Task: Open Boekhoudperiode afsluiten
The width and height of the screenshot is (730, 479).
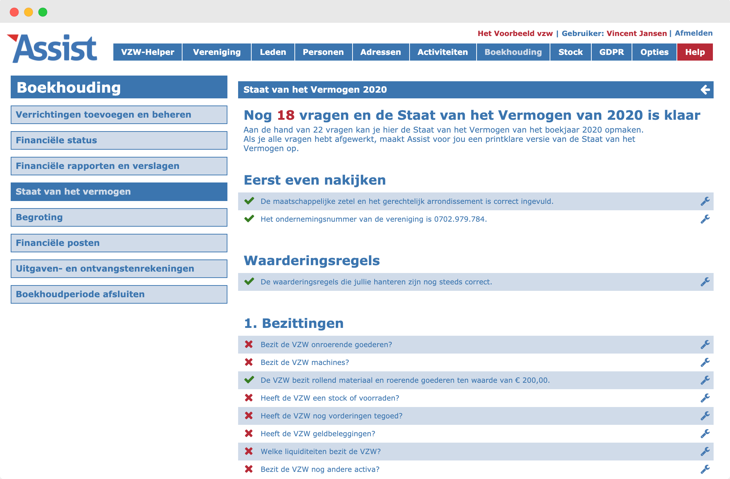Action: [119, 294]
